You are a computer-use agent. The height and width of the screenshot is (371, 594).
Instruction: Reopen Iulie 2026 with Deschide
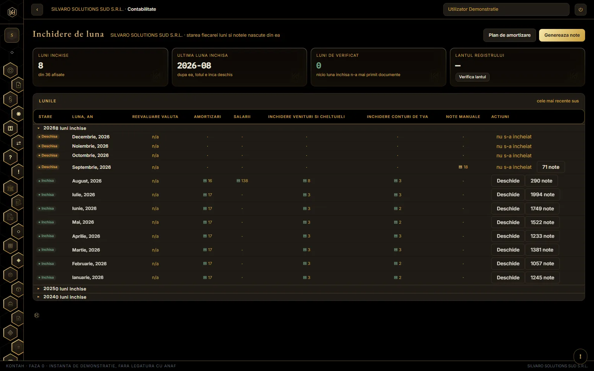click(x=508, y=194)
